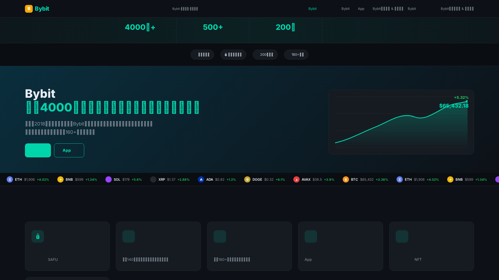Select the AVAX coin icon
Image resolution: width=499 pixels, height=280 pixels.
point(297,179)
